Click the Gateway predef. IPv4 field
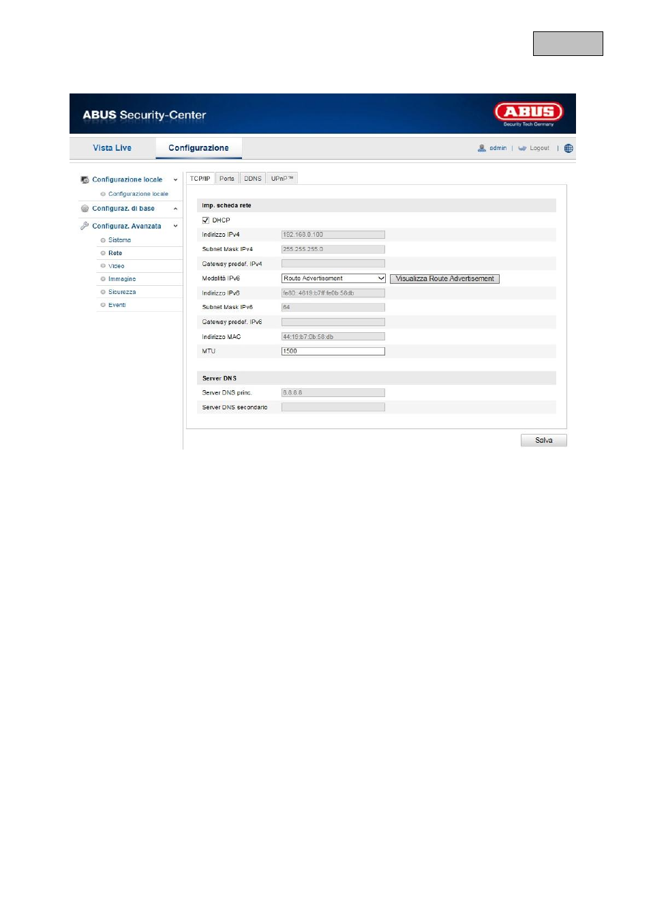Image resolution: width=651 pixels, height=921 pixels. 333,263
